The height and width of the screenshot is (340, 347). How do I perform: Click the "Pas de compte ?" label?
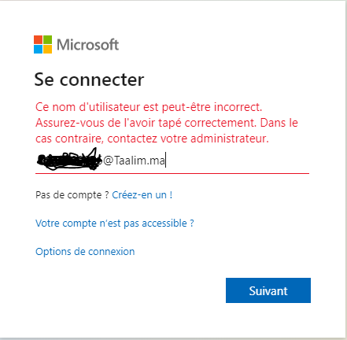(x=72, y=195)
